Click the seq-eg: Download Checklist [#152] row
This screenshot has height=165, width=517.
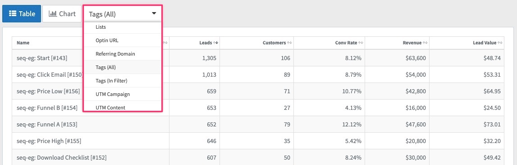[x=258, y=157]
